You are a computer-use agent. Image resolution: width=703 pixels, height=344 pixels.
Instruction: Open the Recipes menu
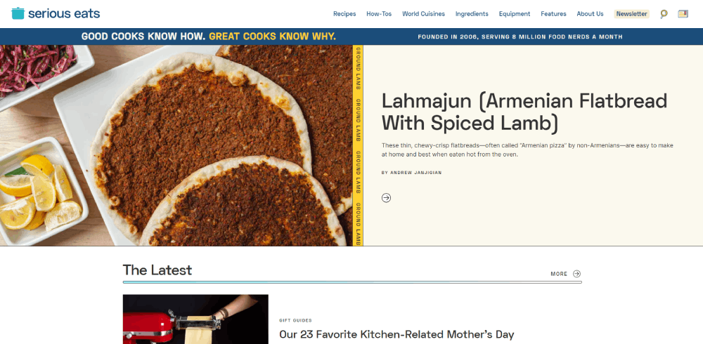tap(344, 14)
